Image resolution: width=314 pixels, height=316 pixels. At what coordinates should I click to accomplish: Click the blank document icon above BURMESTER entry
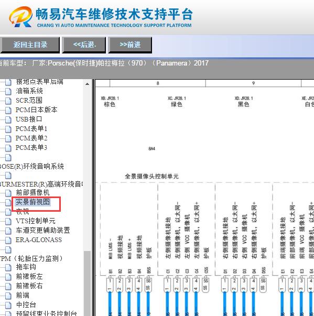pos(8,176)
